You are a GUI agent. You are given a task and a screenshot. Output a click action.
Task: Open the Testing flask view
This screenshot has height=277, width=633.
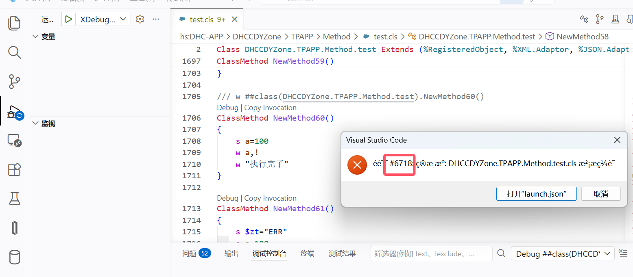(14, 199)
